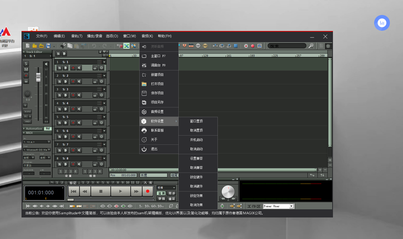This screenshot has width=403, height=239.
Task: Click the transport red Record button
Action: [148, 191]
